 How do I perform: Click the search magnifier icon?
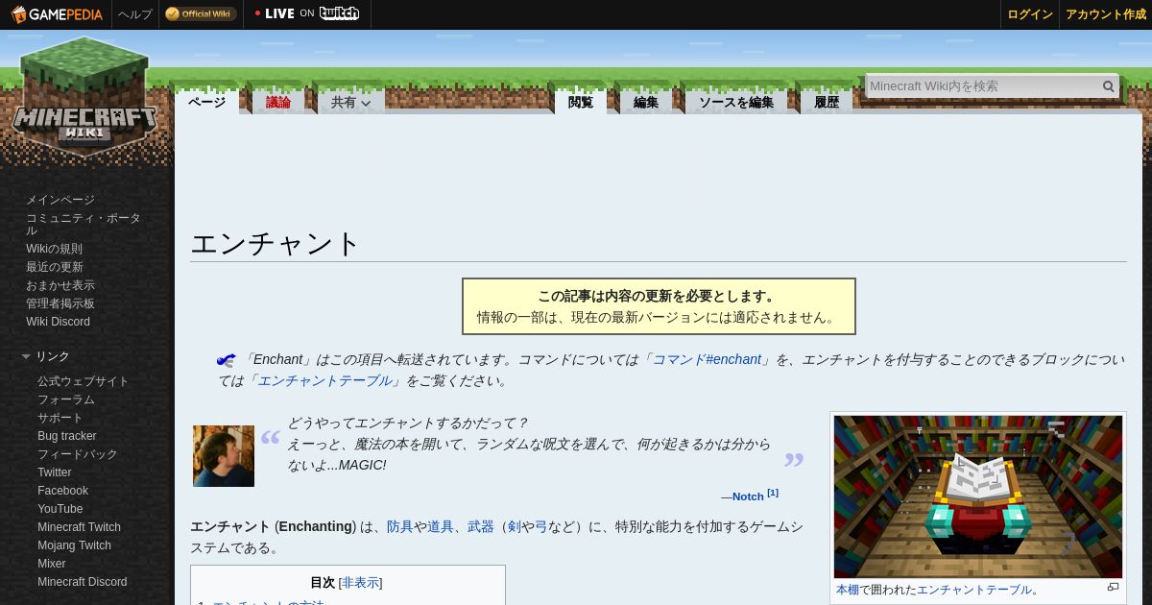(x=1109, y=86)
